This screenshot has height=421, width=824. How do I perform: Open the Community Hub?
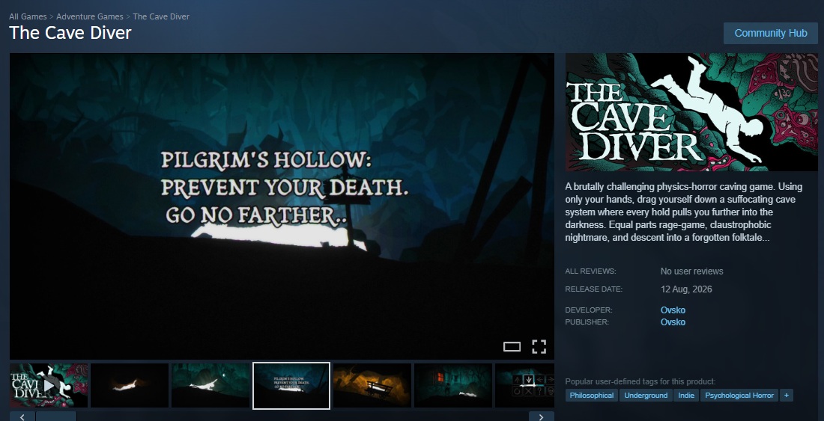pos(770,33)
